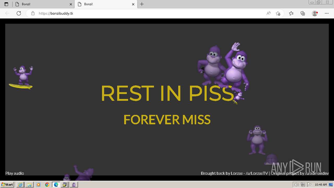
Task: Close the first Bonzi! tab
Action: [x=71, y=4]
